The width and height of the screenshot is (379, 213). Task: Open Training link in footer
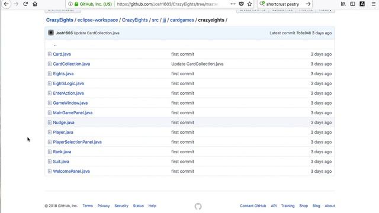[288, 206]
